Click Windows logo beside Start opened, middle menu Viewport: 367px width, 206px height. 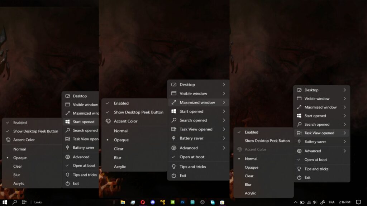tap(174, 111)
